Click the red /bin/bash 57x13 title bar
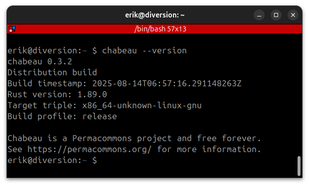This screenshot has width=309, height=186. tap(154, 29)
